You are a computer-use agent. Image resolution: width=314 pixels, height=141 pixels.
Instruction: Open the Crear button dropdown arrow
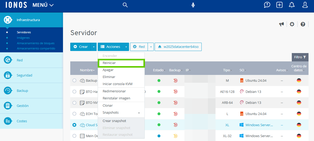coord(94,47)
